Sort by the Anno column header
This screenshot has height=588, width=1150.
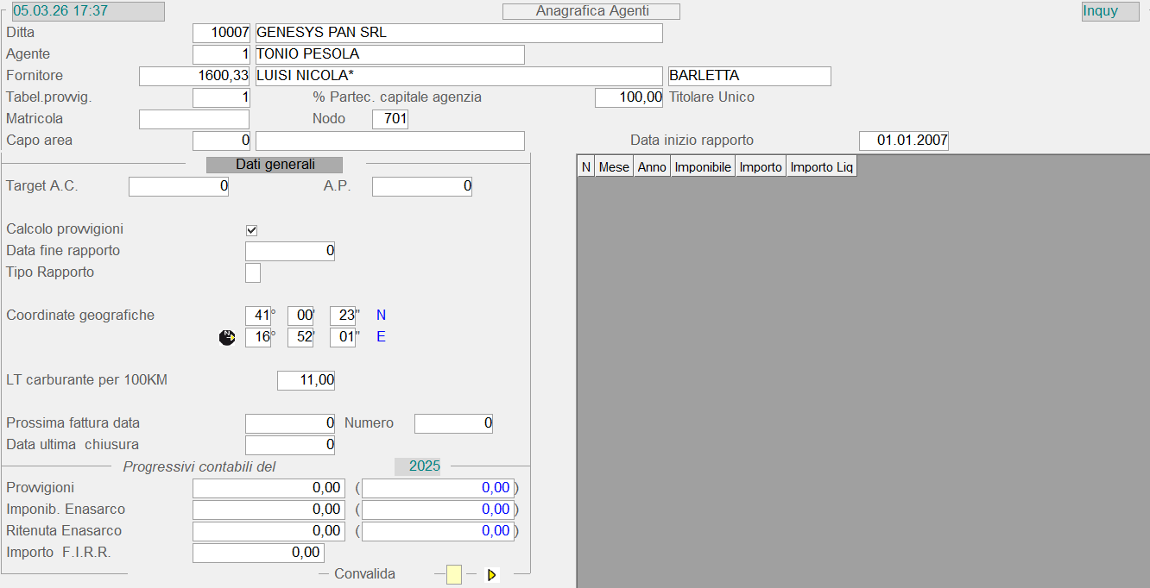click(x=652, y=167)
